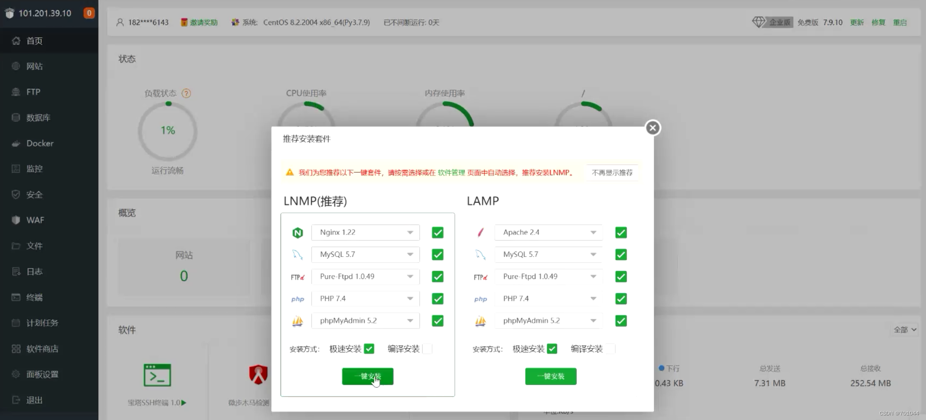
Task: Open LNMP PHP 7.4 version dropdown
Action: (x=365, y=298)
